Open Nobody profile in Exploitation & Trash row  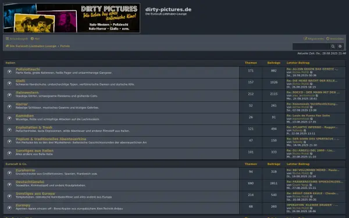tap(298, 130)
